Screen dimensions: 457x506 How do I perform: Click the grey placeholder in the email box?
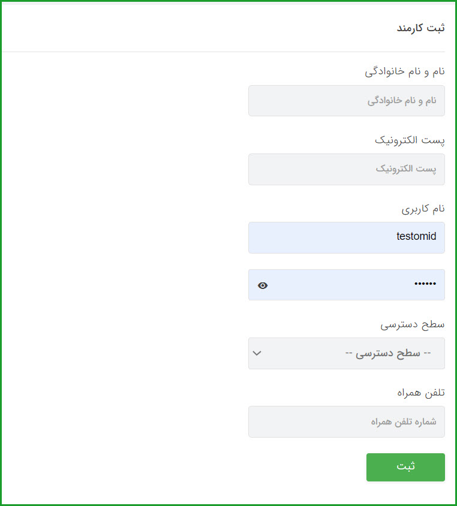pyautogui.click(x=405, y=169)
